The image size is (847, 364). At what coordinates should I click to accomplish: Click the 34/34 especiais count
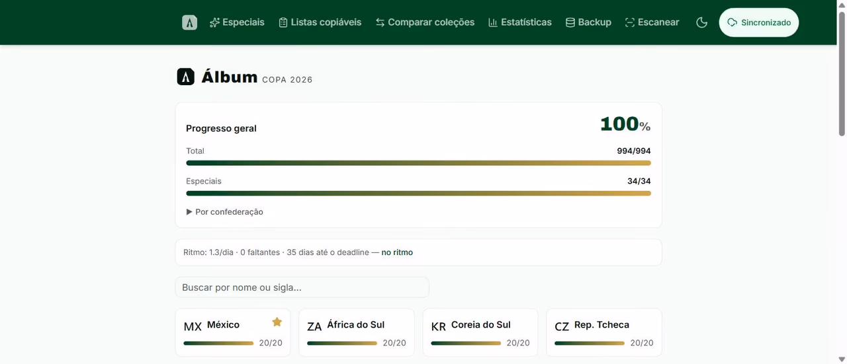coord(639,181)
